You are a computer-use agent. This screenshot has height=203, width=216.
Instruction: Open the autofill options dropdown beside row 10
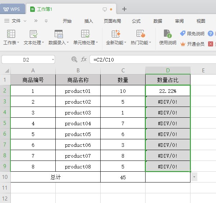(x=194, y=177)
